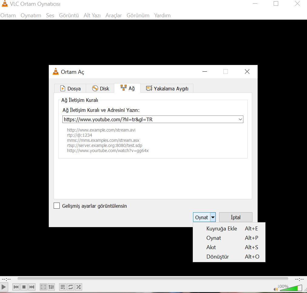The width and height of the screenshot is (307, 293).
Task: Skip to next media in playlist
Action: (32, 287)
